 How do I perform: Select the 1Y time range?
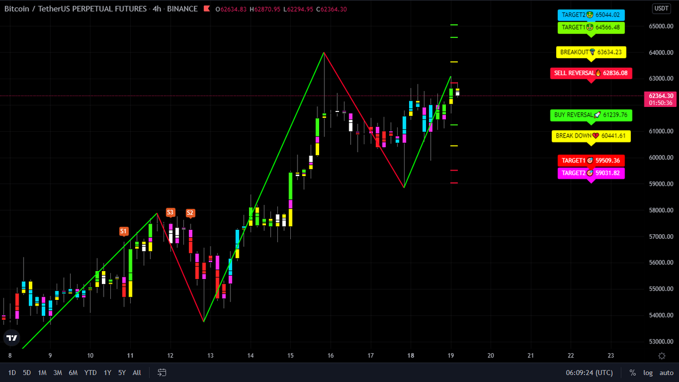108,372
